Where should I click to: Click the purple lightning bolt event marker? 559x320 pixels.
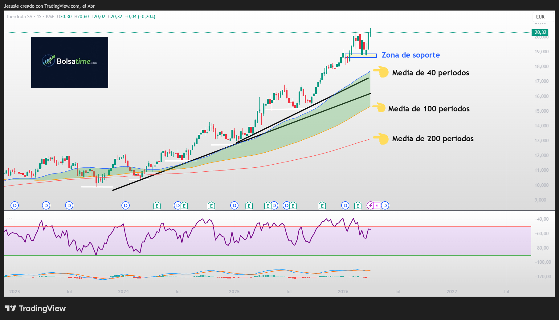tap(370, 206)
